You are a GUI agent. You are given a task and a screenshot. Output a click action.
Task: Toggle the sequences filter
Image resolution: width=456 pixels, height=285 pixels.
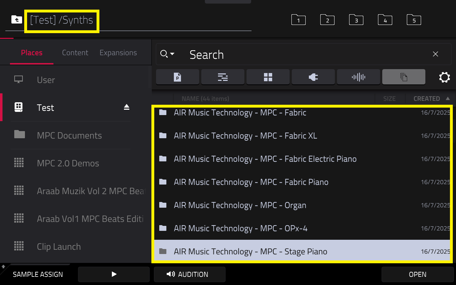223,77
